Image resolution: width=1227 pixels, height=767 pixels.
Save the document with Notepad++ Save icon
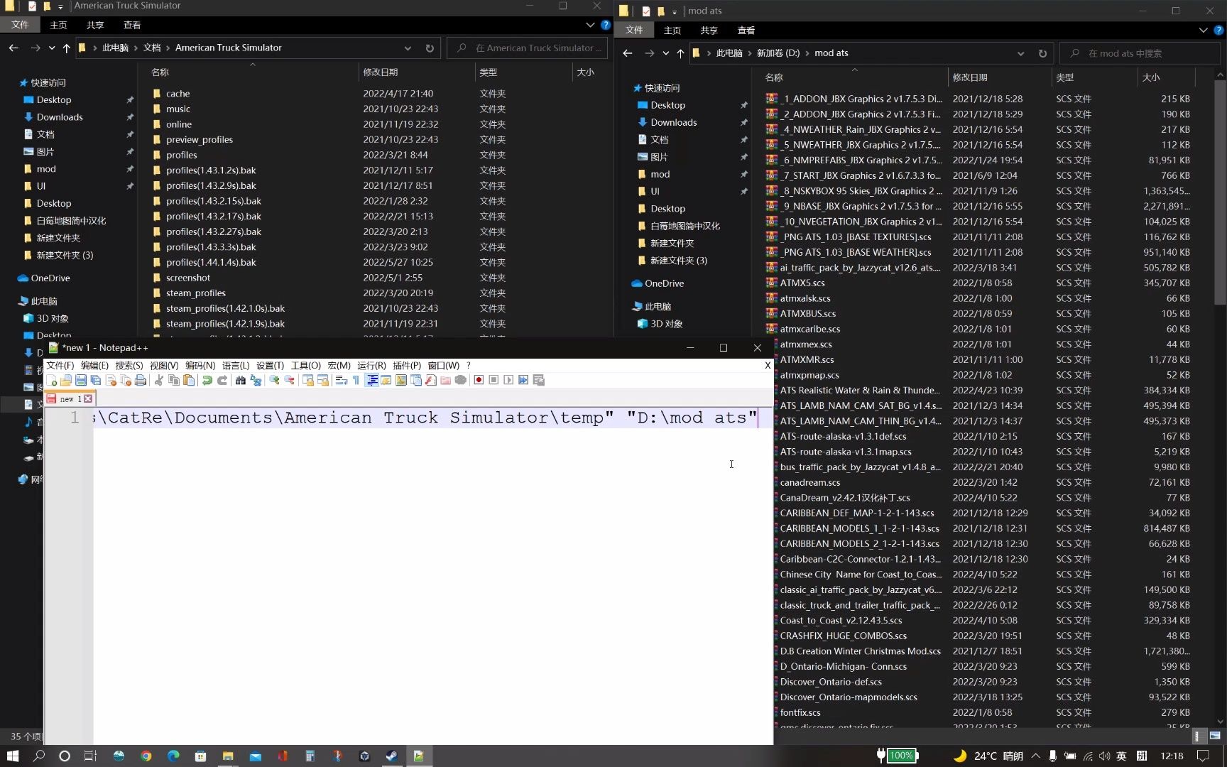(x=81, y=380)
